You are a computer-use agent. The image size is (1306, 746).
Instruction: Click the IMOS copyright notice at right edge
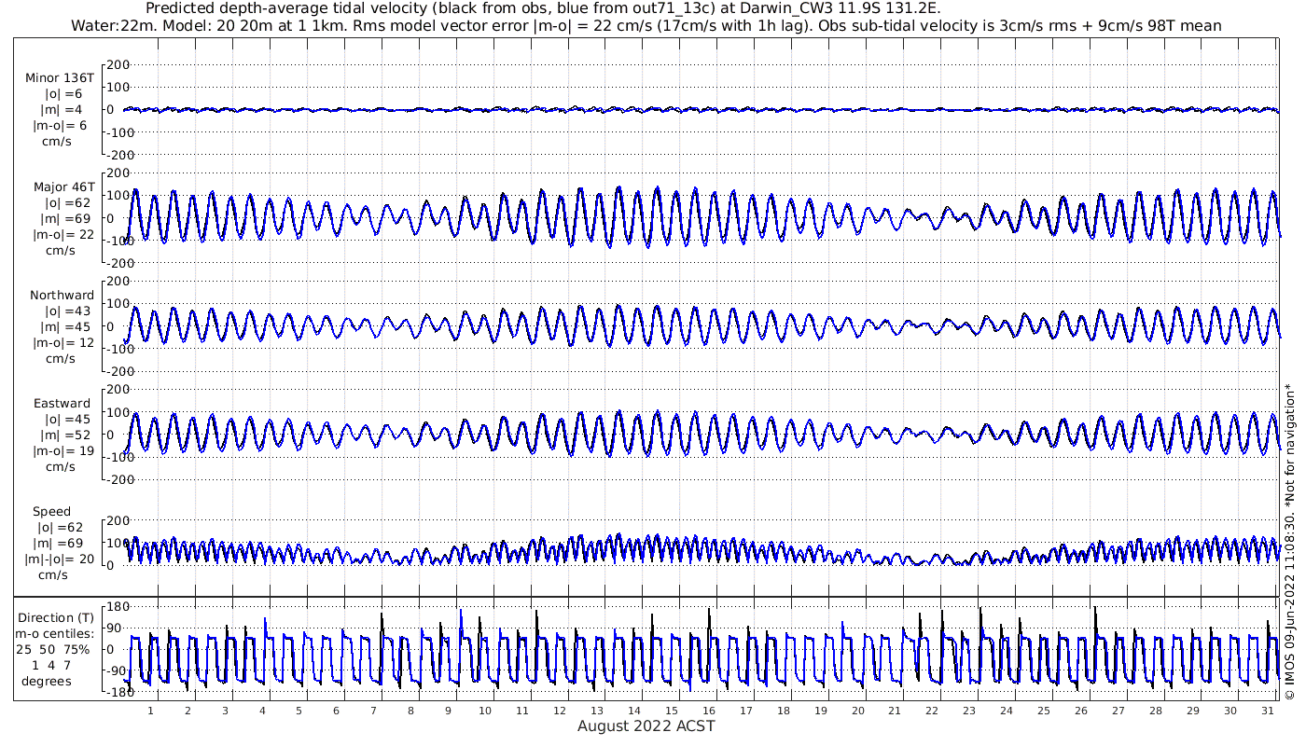pyautogui.click(x=1290, y=543)
